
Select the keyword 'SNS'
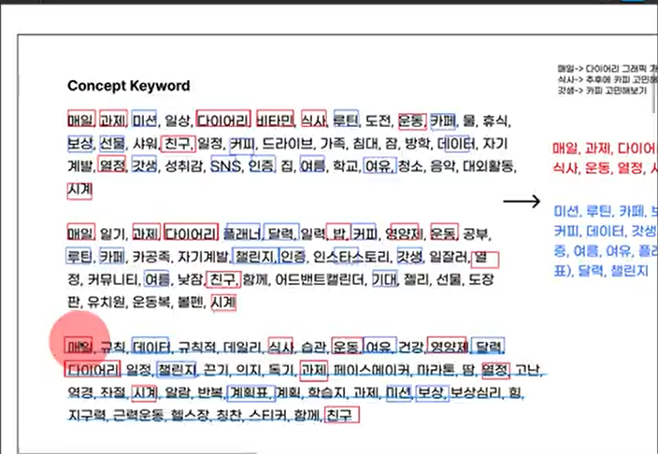[225, 166]
